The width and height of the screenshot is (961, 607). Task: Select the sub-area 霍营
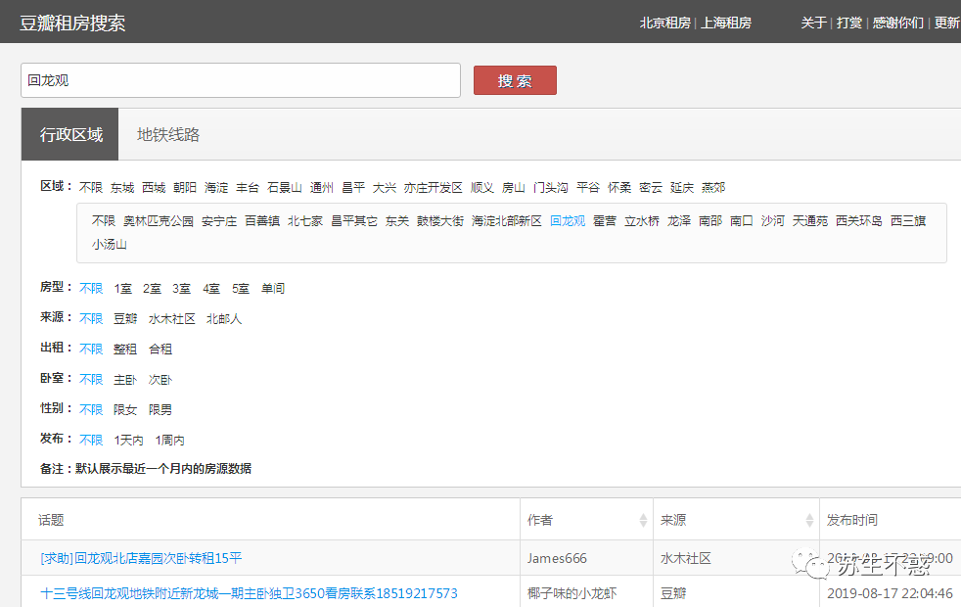point(605,220)
